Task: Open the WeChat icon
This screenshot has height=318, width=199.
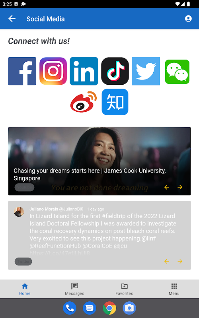Action: (177, 72)
